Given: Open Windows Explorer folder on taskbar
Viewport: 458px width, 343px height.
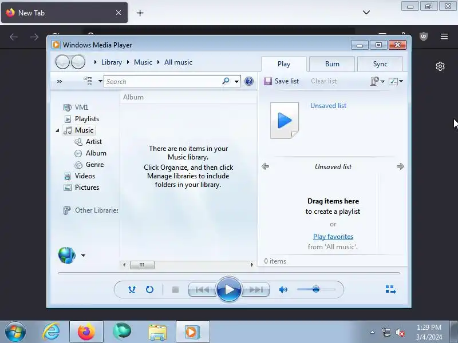Looking at the screenshot, I should [157, 332].
